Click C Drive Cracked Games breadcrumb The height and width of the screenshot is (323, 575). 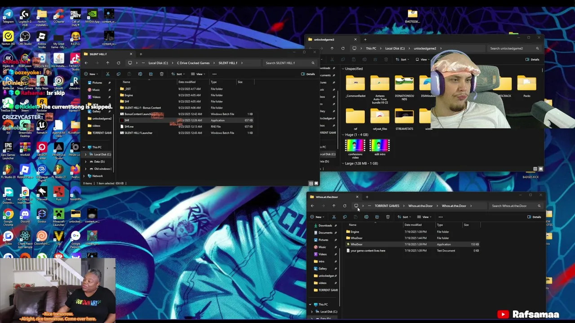(193, 63)
